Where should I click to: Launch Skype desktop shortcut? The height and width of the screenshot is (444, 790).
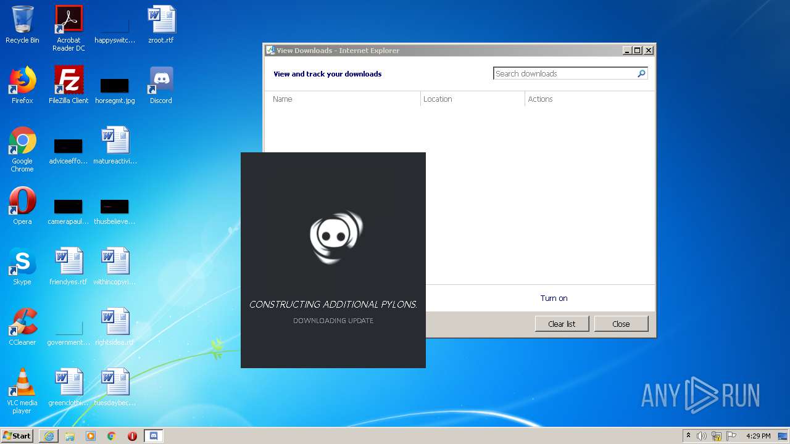22,267
